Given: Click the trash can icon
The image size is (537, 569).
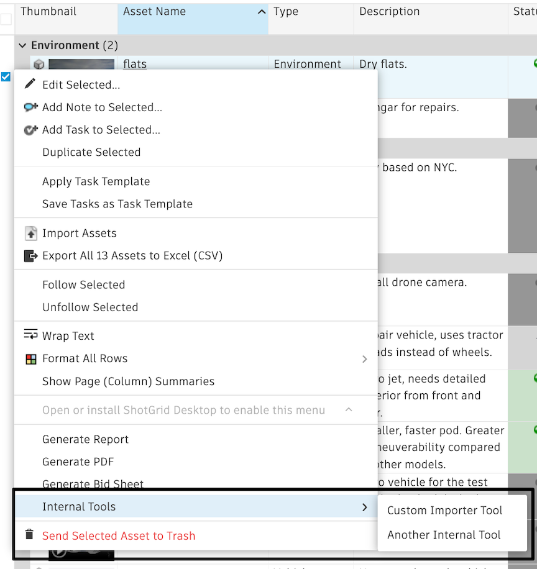Looking at the screenshot, I should (29, 535).
